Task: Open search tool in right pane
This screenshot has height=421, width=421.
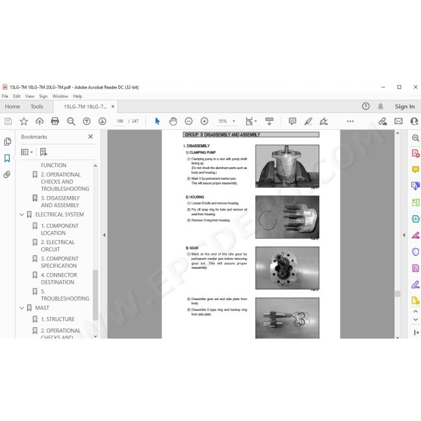Action: 416,138
